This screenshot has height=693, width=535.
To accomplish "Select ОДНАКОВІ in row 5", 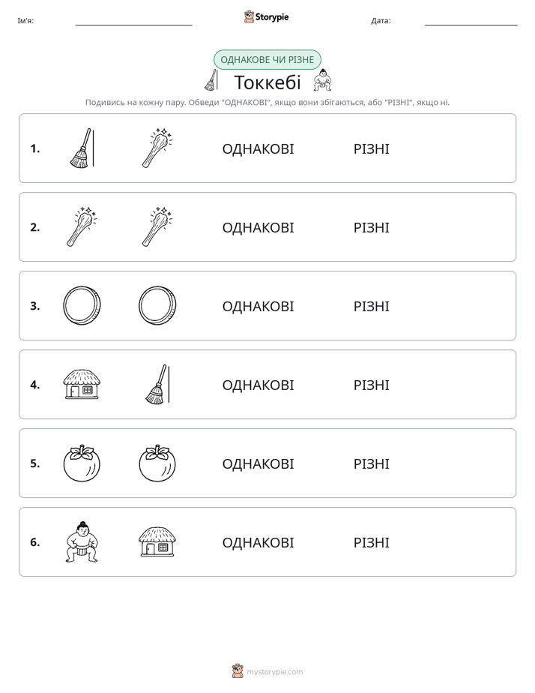I will click(x=258, y=463).
